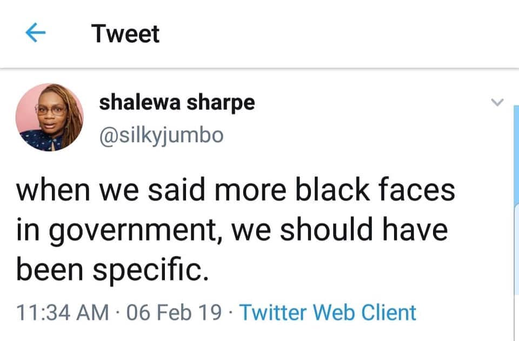The image size is (519, 341).
Task: Tap the Tweet header title
Action: pyautogui.click(x=125, y=34)
